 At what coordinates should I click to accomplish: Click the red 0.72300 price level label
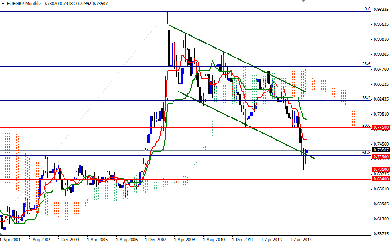[381, 157]
